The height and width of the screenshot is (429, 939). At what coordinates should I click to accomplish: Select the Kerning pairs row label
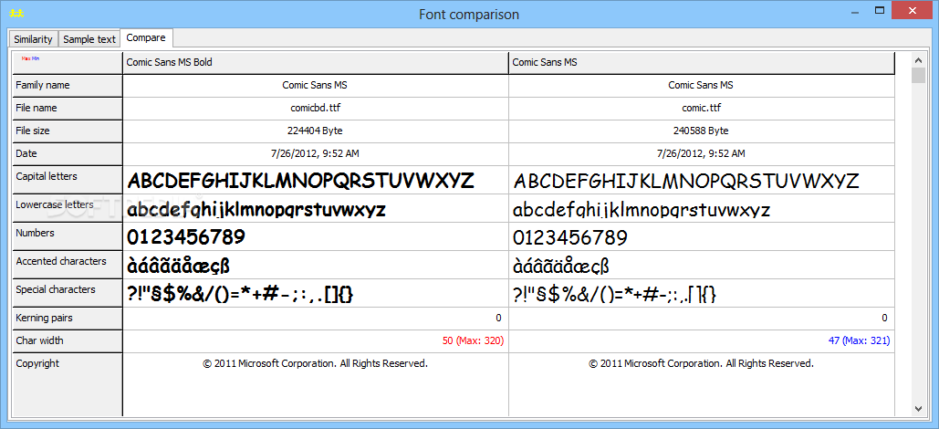pyautogui.click(x=68, y=319)
